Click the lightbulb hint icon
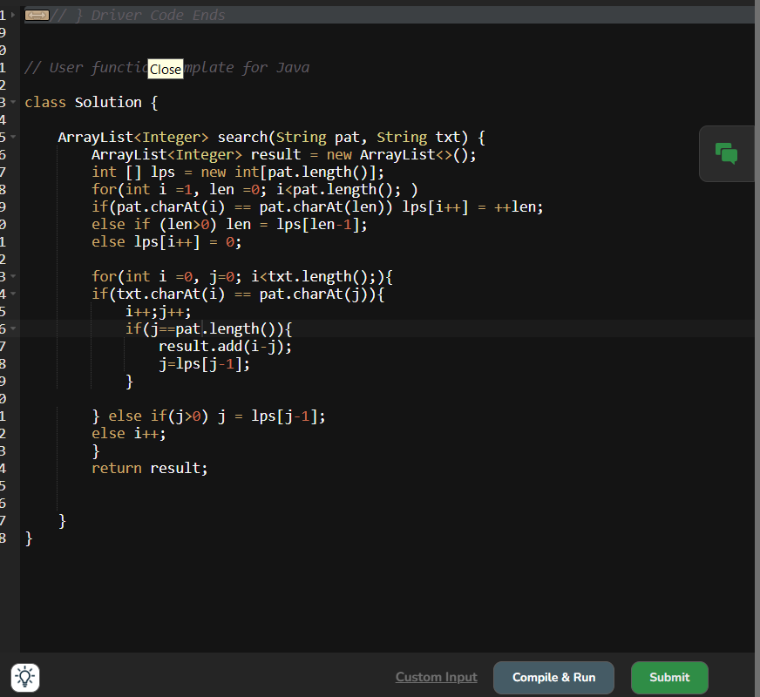 click(25, 677)
